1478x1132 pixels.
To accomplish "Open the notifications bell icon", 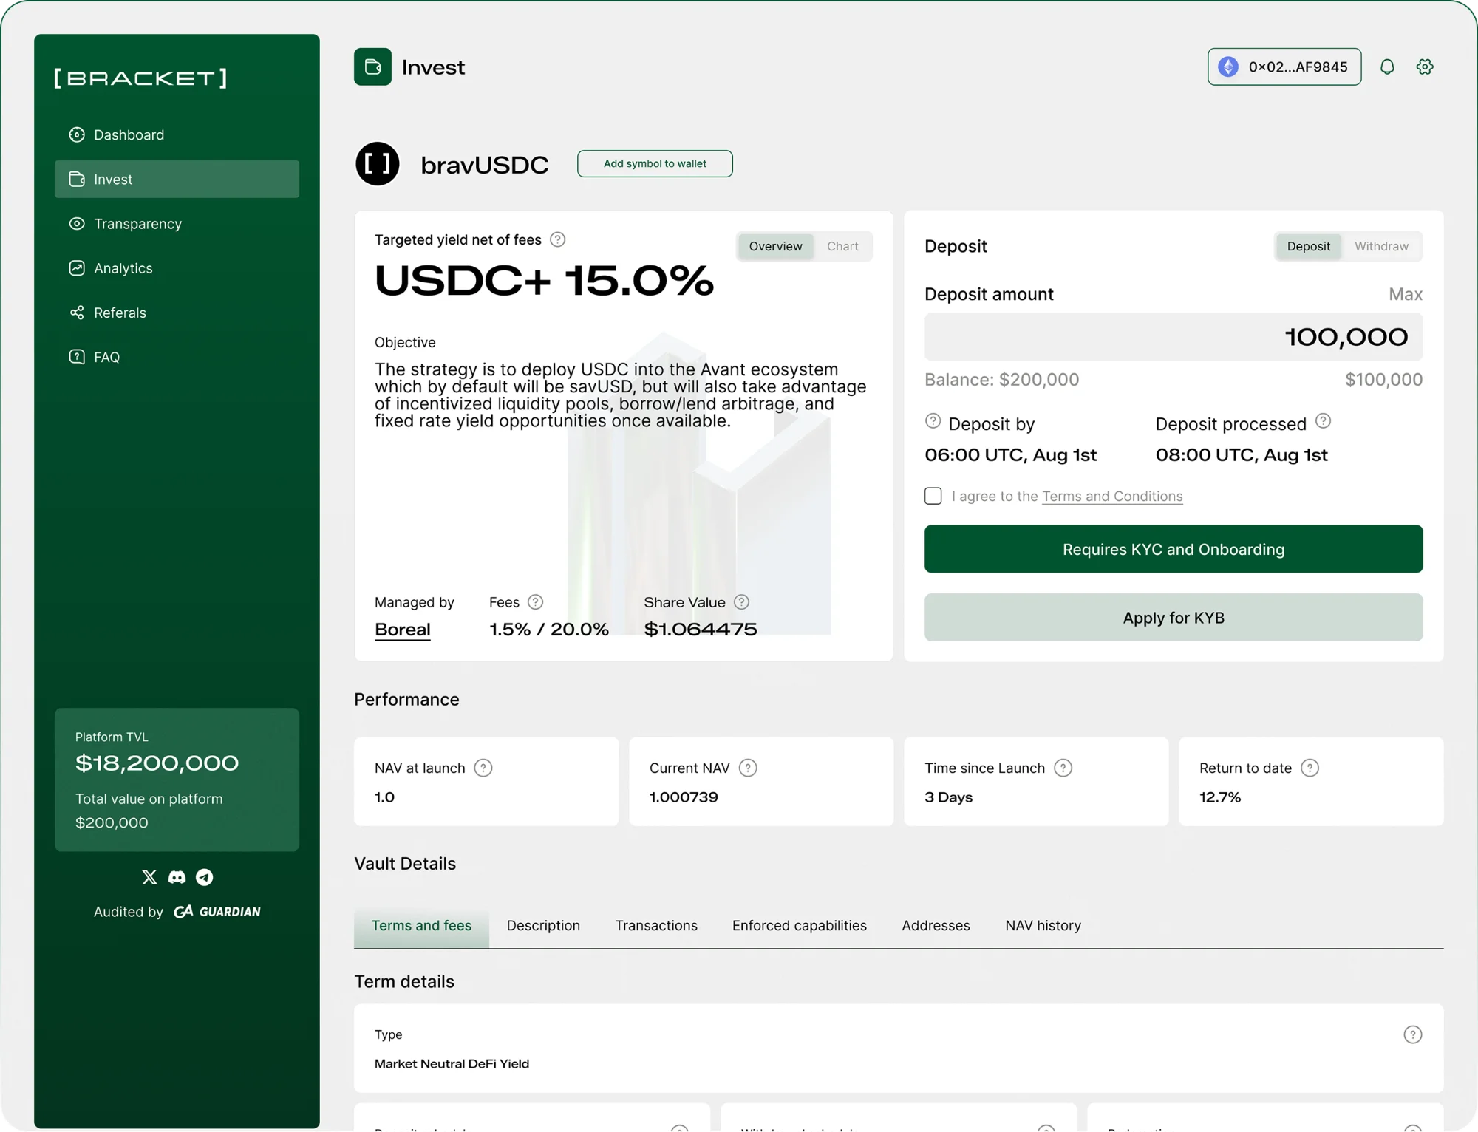I will pos(1387,67).
